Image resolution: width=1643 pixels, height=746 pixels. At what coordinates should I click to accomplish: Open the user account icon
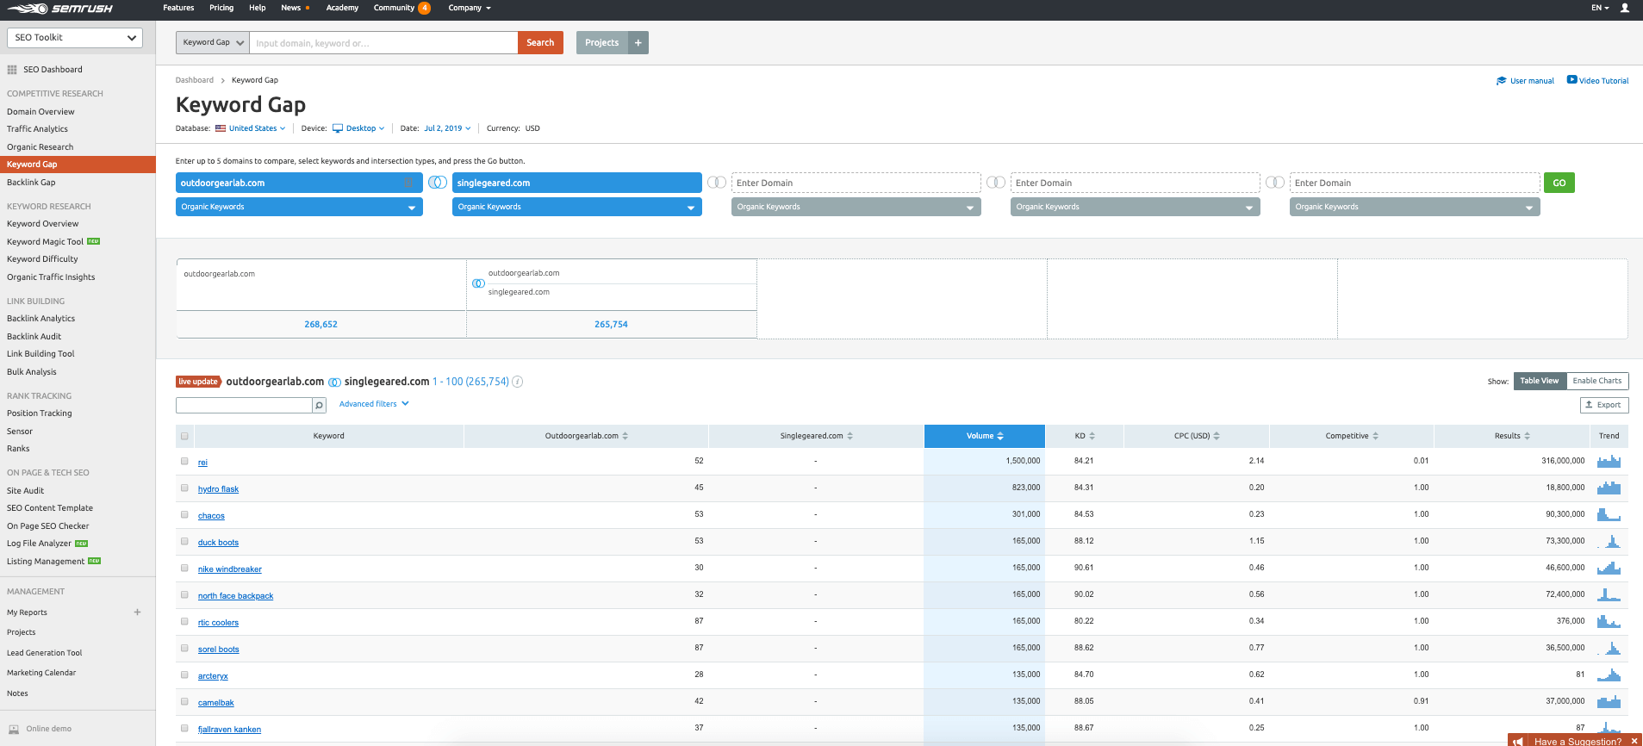coord(1625,8)
